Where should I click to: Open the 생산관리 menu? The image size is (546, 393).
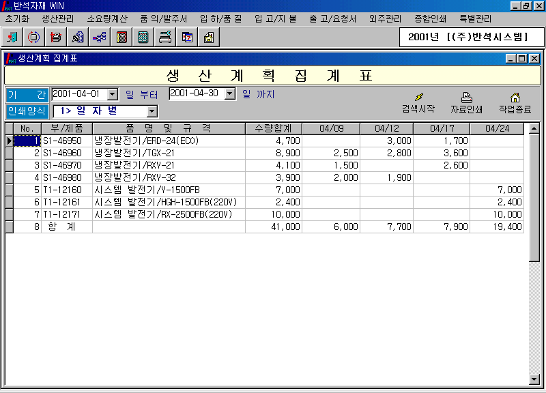pos(57,18)
